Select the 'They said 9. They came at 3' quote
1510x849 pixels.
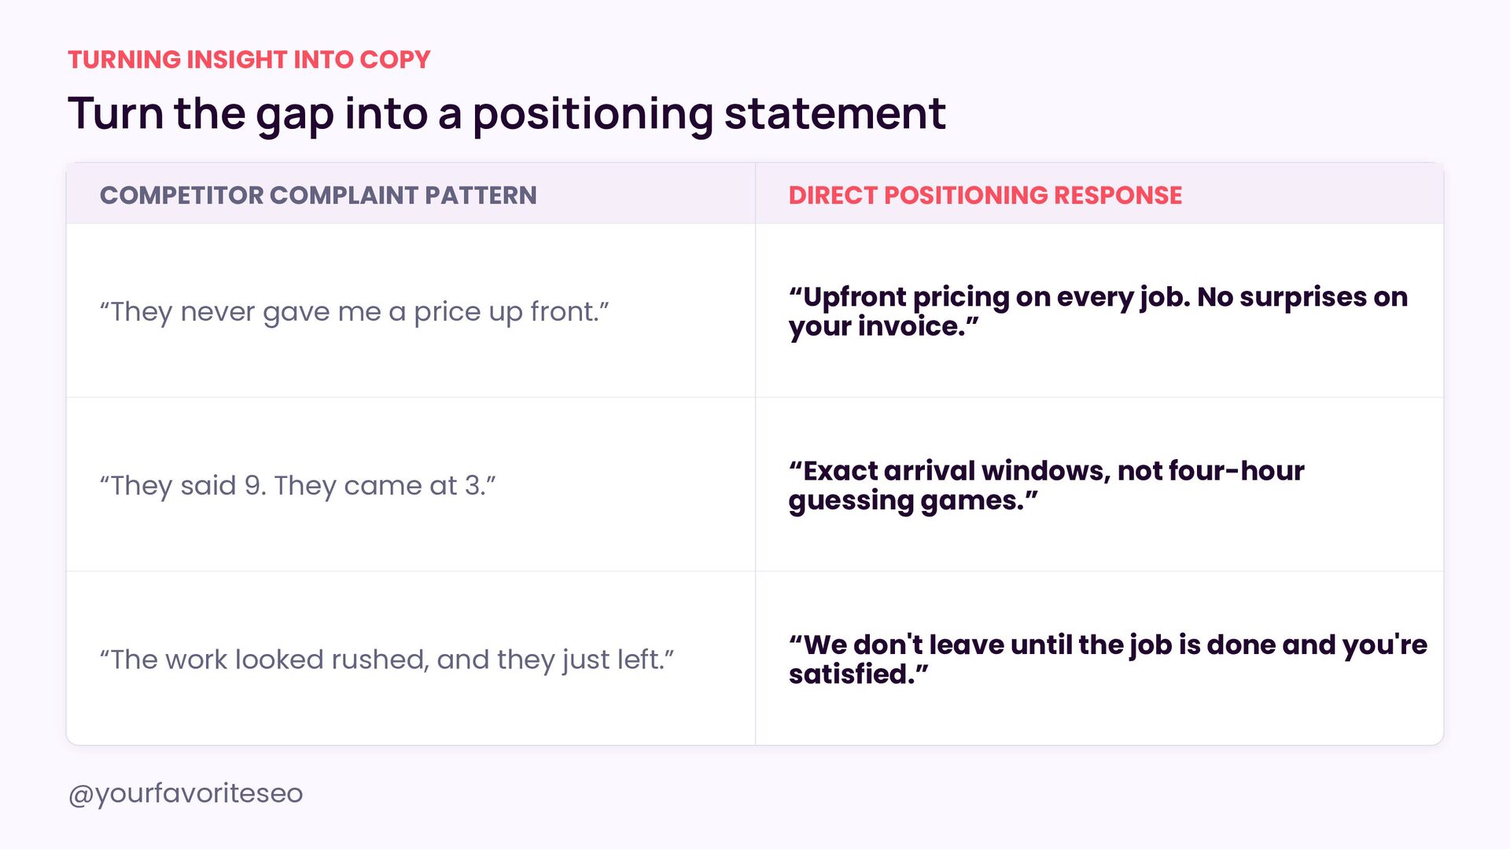click(x=297, y=486)
